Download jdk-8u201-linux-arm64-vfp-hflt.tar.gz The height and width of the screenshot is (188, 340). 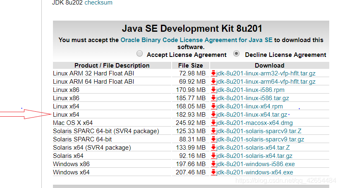(x=266, y=82)
